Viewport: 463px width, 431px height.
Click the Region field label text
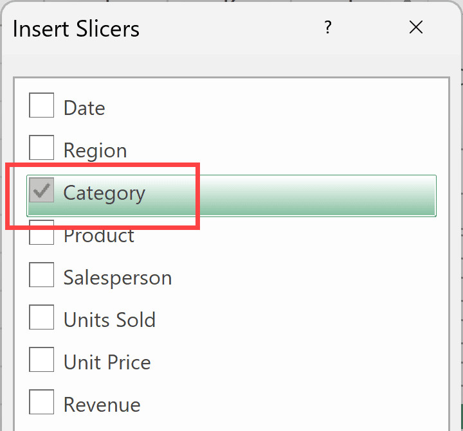[x=95, y=150]
